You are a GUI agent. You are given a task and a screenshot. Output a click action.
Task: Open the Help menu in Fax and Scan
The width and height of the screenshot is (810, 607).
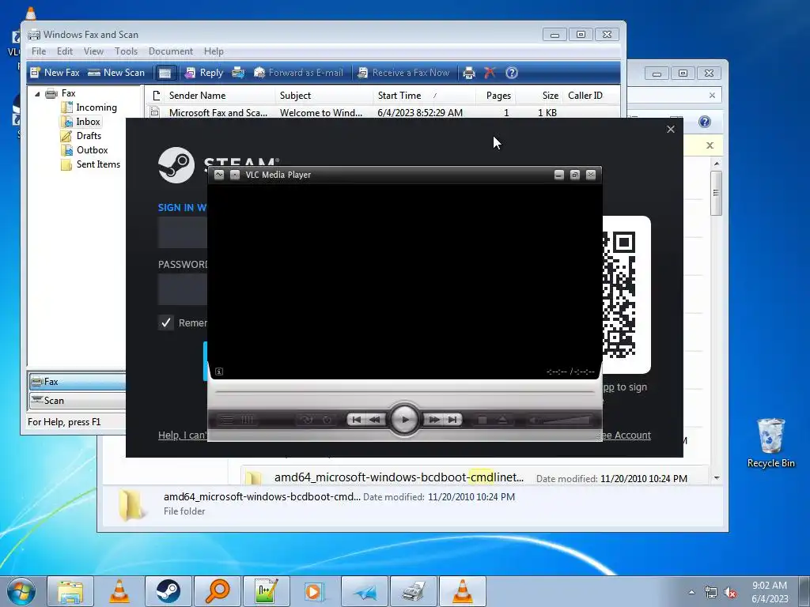(x=214, y=51)
